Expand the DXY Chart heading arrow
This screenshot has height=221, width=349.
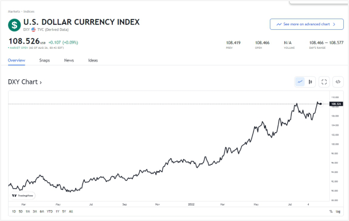pyautogui.click(x=41, y=83)
